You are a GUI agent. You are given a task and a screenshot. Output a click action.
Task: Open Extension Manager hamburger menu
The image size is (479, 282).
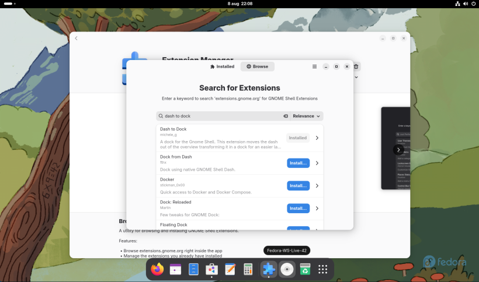(314, 66)
